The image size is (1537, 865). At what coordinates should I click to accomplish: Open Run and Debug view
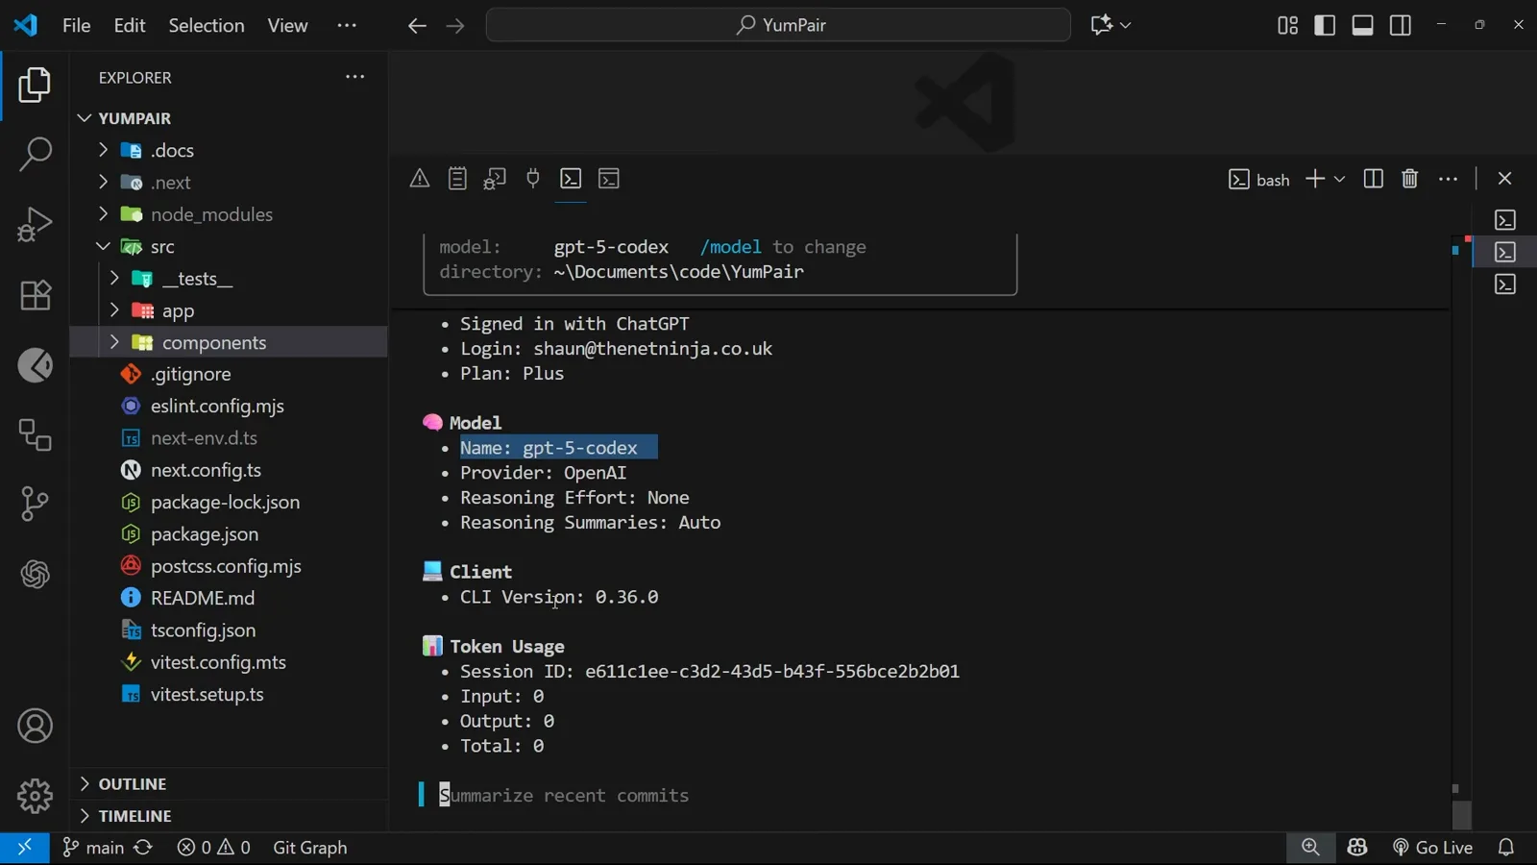tap(36, 225)
